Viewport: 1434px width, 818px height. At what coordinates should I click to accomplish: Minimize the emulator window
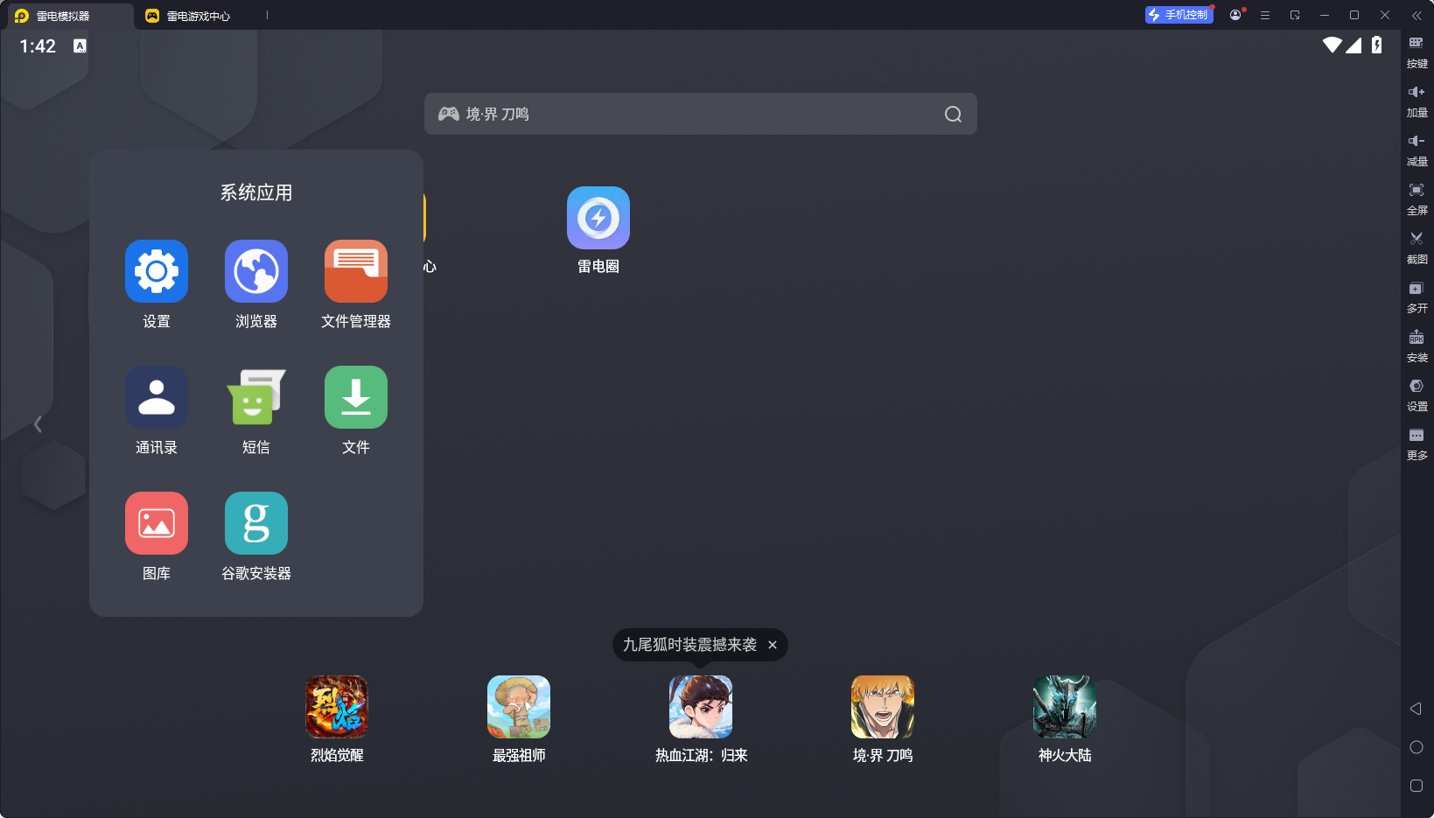click(1325, 15)
